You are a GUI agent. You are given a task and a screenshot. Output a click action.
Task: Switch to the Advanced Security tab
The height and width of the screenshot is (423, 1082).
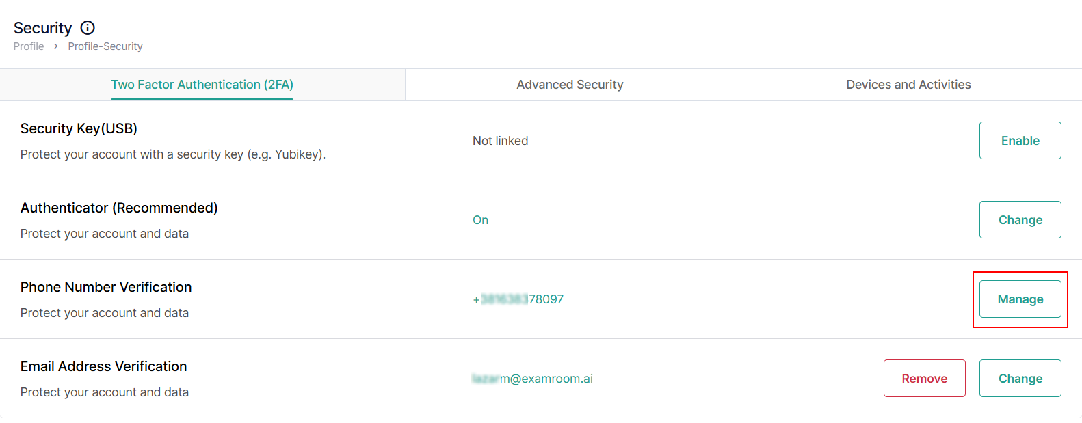[x=570, y=85]
